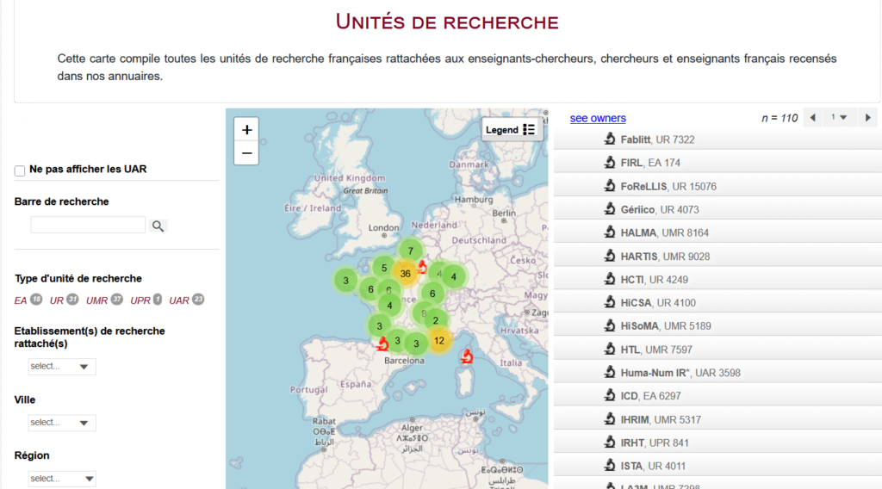The width and height of the screenshot is (882, 489).
Task: Select the ICD, EA 6297 text
Action: tap(651, 396)
